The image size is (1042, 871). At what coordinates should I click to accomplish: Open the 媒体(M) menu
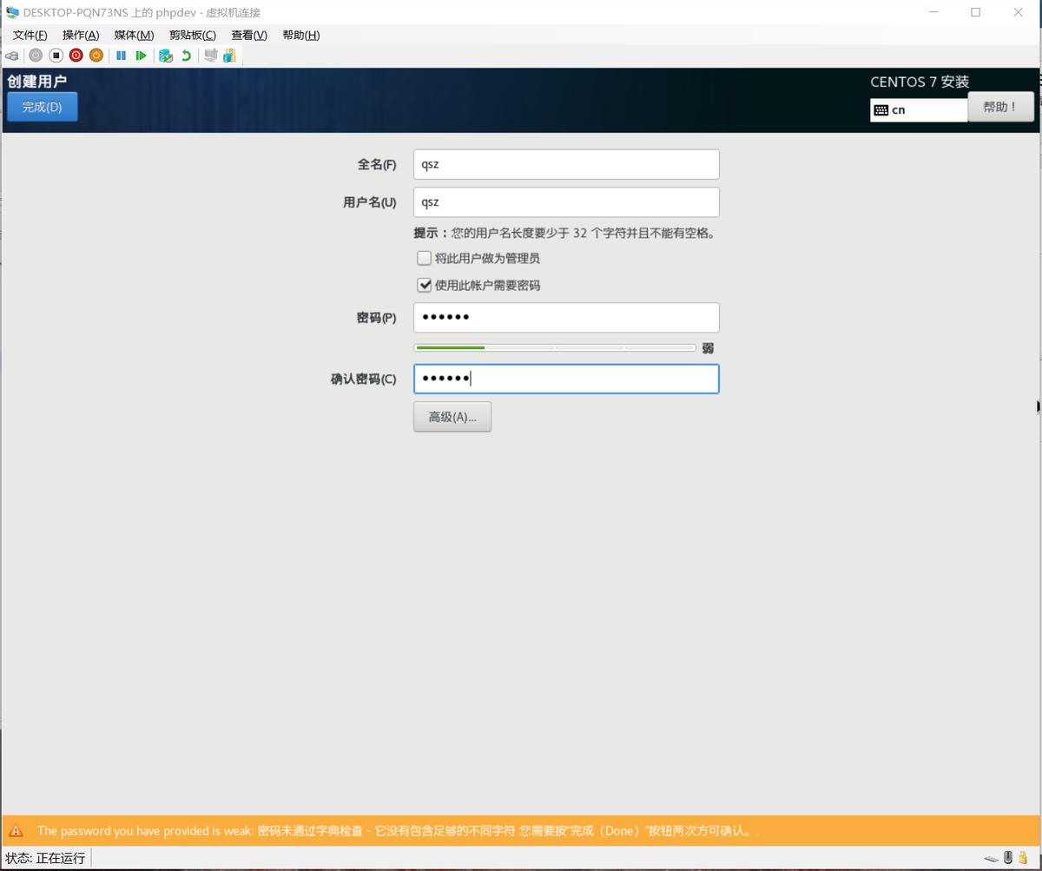click(132, 35)
